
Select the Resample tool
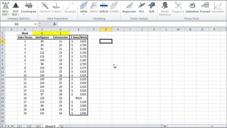pyautogui.click(x=70, y=7)
